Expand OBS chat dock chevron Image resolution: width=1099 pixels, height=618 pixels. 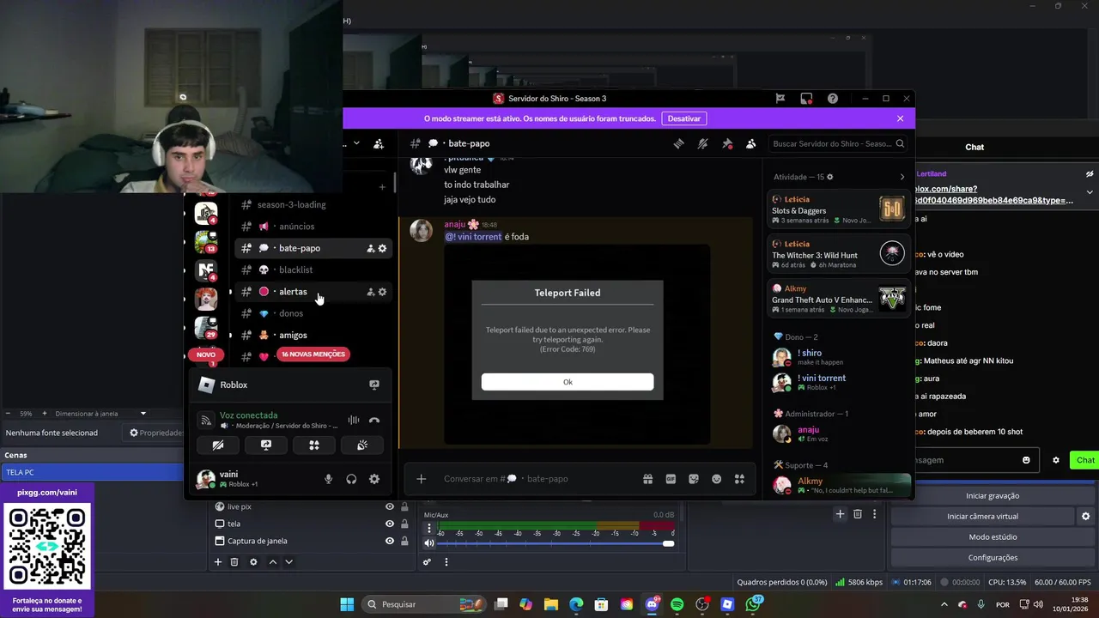[1090, 192]
